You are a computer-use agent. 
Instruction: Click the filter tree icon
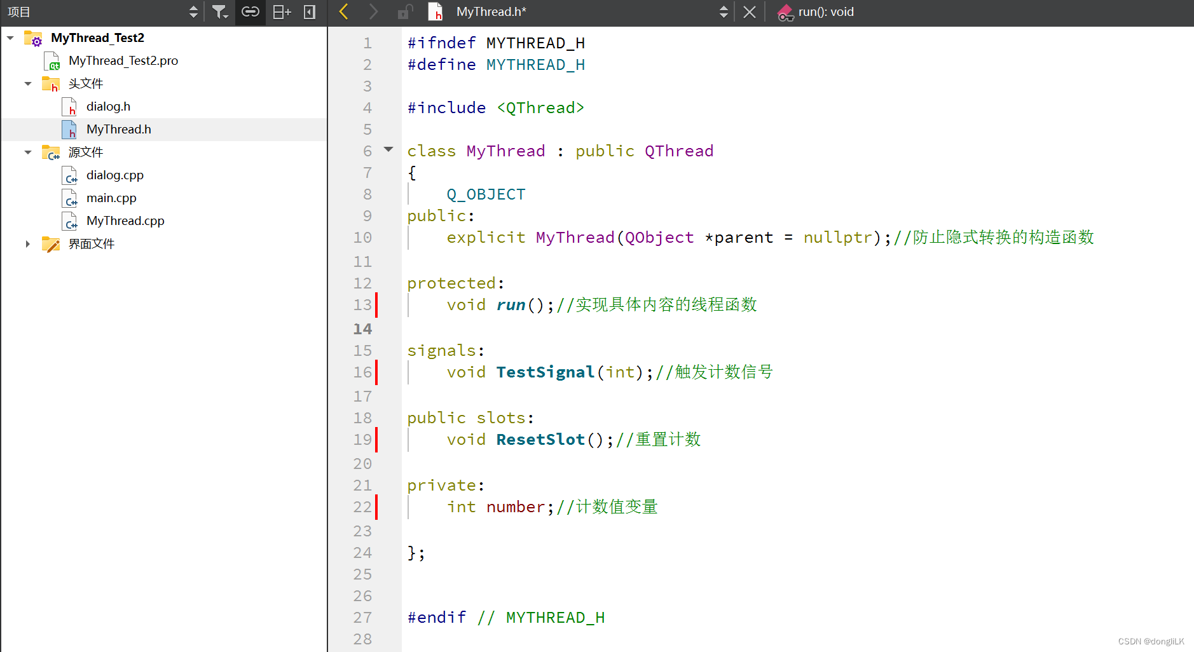coord(220,11)
